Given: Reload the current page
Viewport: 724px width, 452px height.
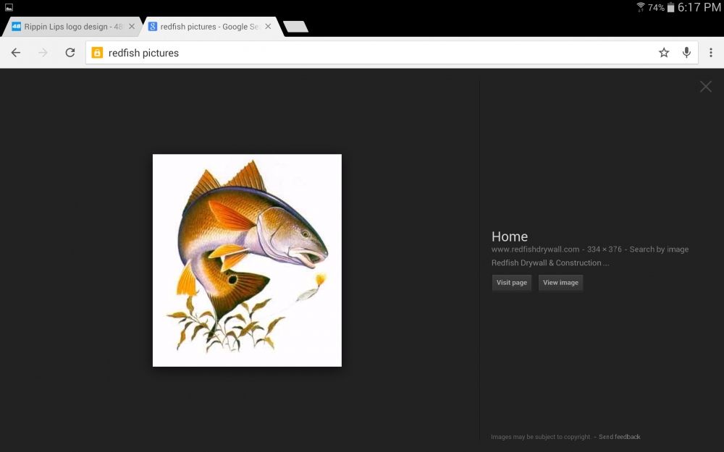Looking at the screenshot, I should click(x=70, y=53).
